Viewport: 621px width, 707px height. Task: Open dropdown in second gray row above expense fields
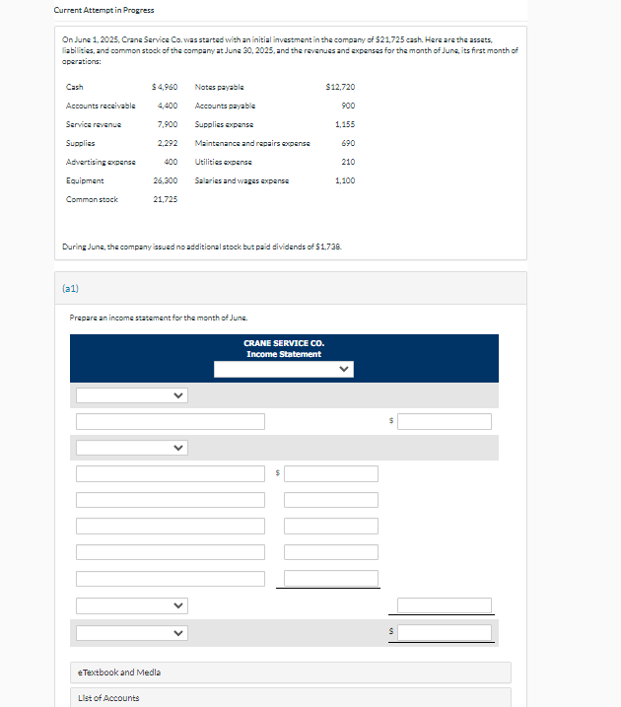(x=132, y=448)
